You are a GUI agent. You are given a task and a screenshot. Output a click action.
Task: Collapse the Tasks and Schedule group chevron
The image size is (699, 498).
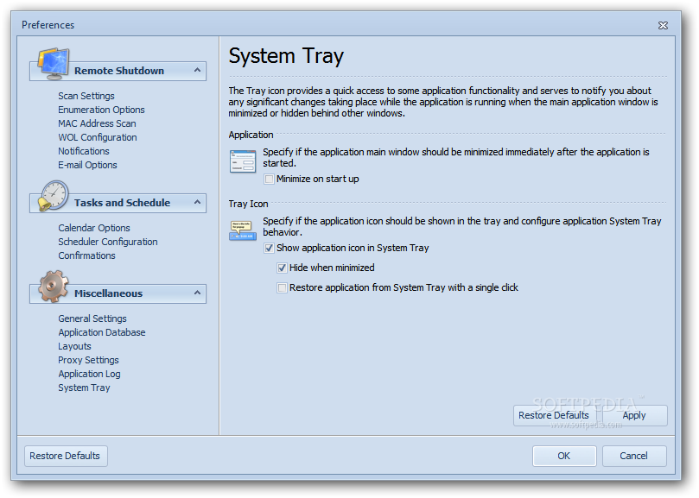(x=197, y=202)
